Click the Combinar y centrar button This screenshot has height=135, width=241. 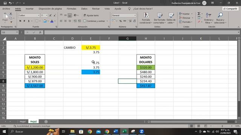95,21
